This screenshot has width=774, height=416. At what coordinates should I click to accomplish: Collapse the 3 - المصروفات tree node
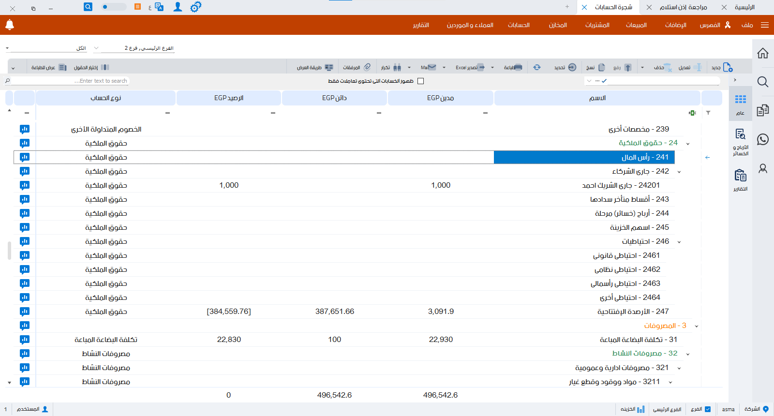pyautogui.click(x=696, y=326)
